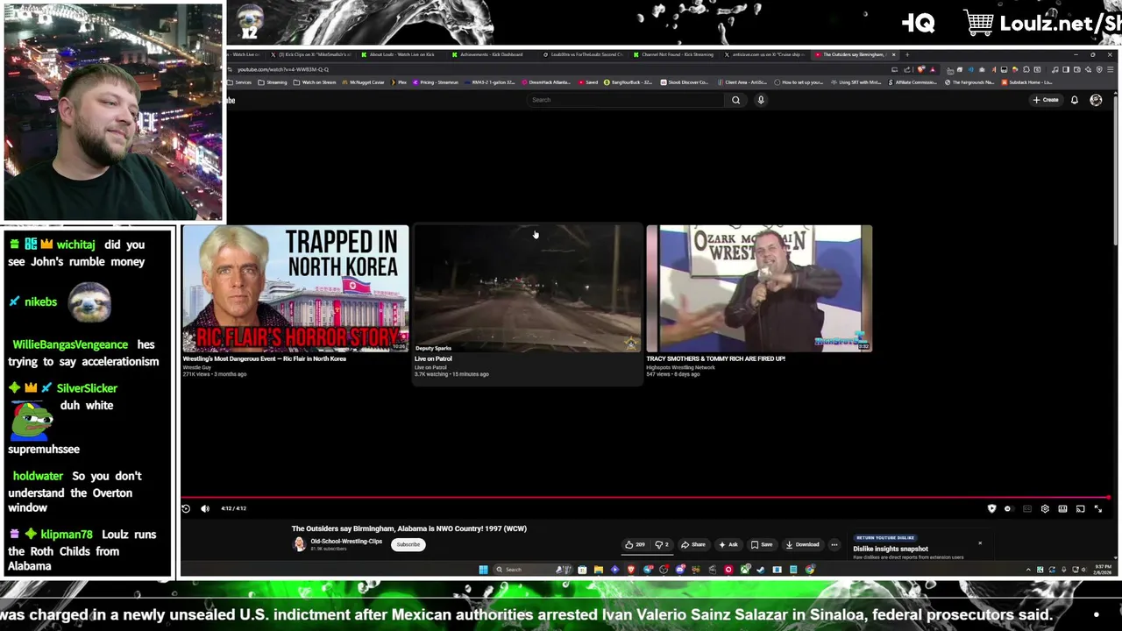The image size is (1122, 631).
Task: Click the Return YouTube Dislike badge
Action: (x=885, y=537)
